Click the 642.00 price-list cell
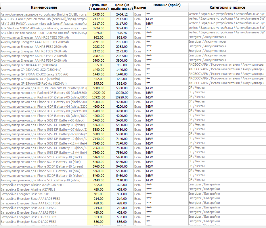 click(x=122, y=79)
